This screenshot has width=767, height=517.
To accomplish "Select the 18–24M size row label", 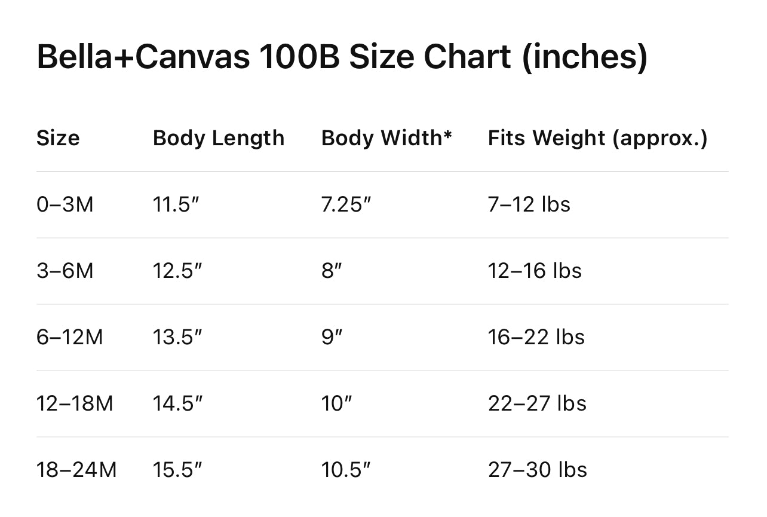I will coord(76,470).
